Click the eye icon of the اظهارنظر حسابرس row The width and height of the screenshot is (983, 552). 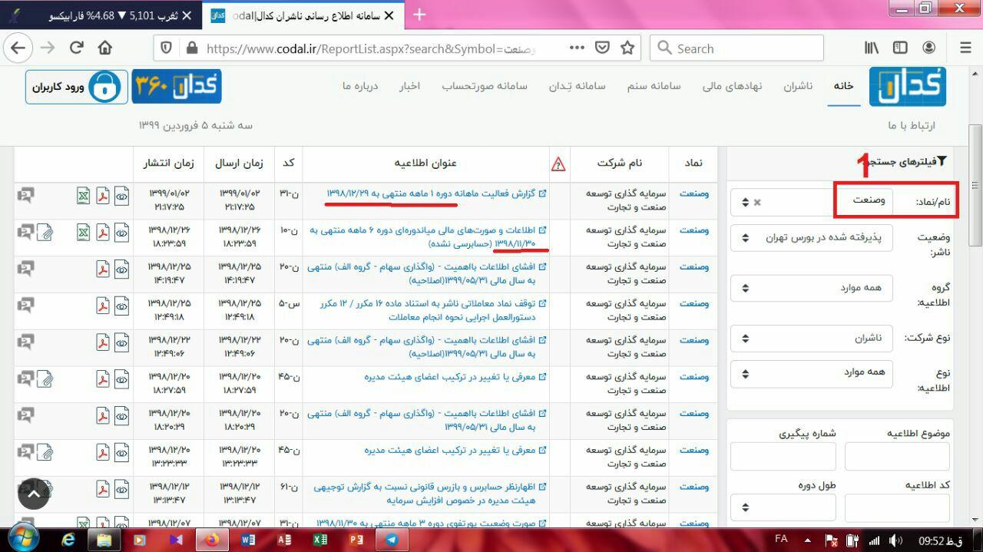121,488
